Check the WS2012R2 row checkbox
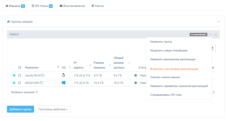The image size is (227, 121). point(20,83)
